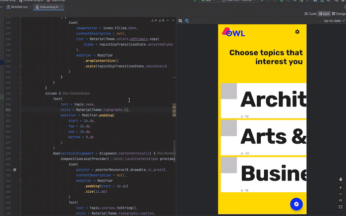Click the settings gear in the preview
This screenshot has width=346, height=216.
point(297,32)
